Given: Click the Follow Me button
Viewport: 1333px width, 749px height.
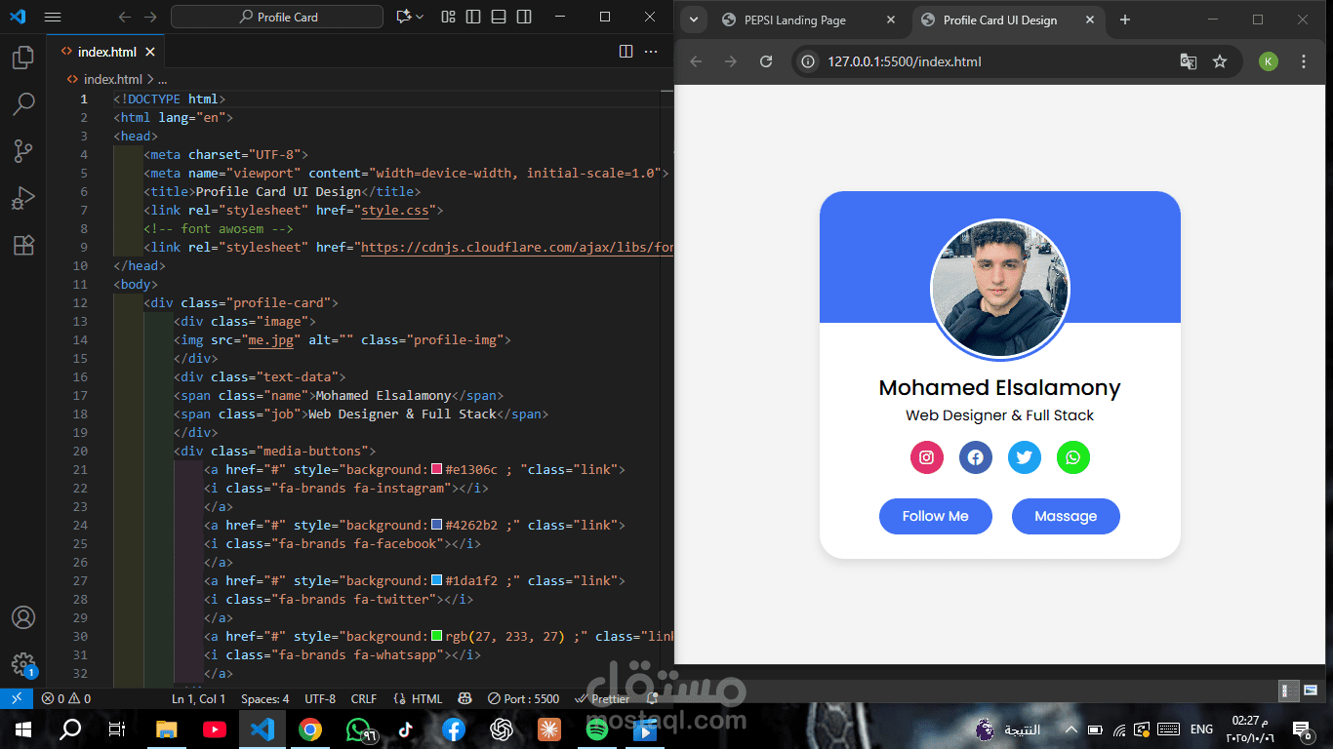Looking at the screenshot, I should [x=934, y=516].
